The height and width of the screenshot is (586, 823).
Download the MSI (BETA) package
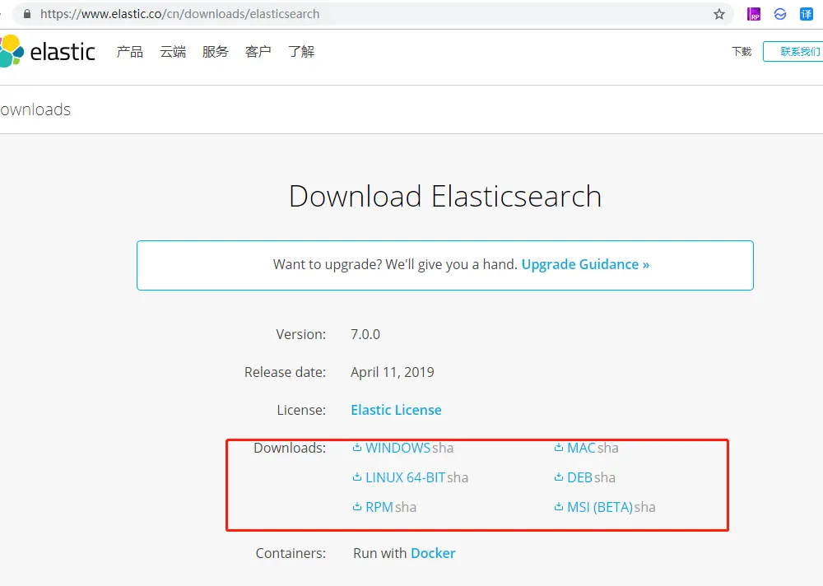click(x=599, y=507)
